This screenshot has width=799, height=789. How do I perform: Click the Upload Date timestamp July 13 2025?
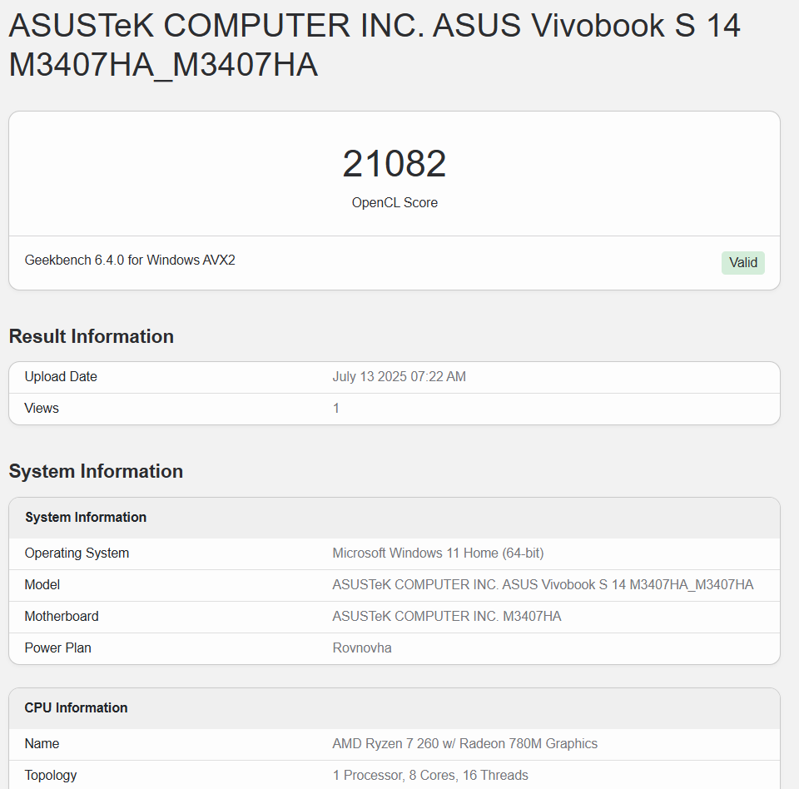click(398, 376)
